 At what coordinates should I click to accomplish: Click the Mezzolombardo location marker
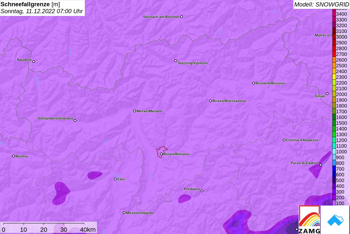(x=124, y=213)
